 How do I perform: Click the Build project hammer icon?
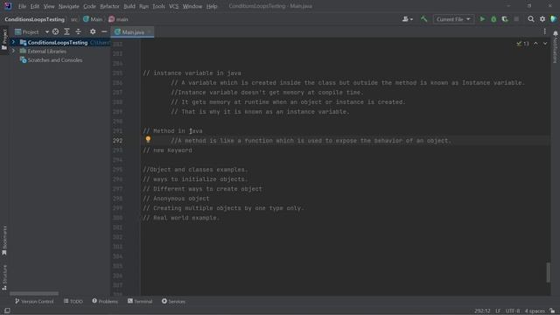pyautogui.click(x=423, y=19)
